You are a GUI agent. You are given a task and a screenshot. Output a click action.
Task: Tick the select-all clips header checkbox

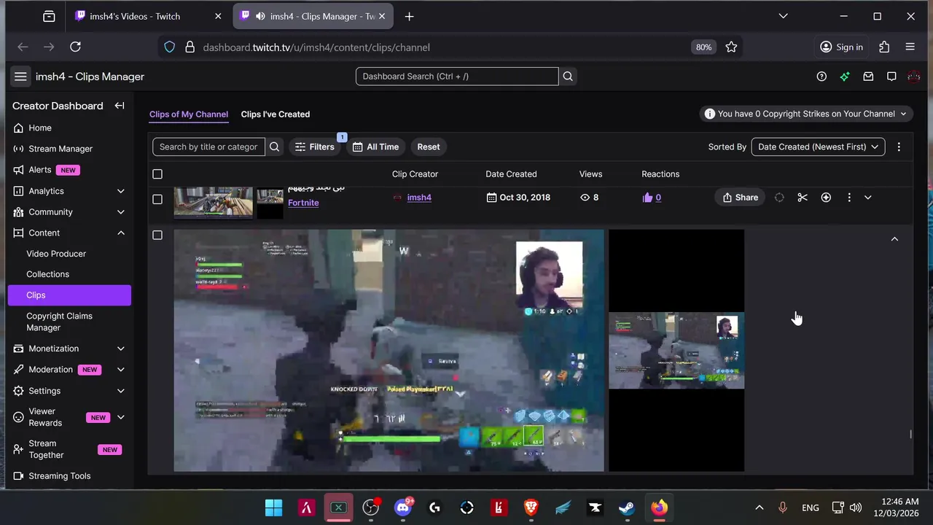[x=157, y=174]
